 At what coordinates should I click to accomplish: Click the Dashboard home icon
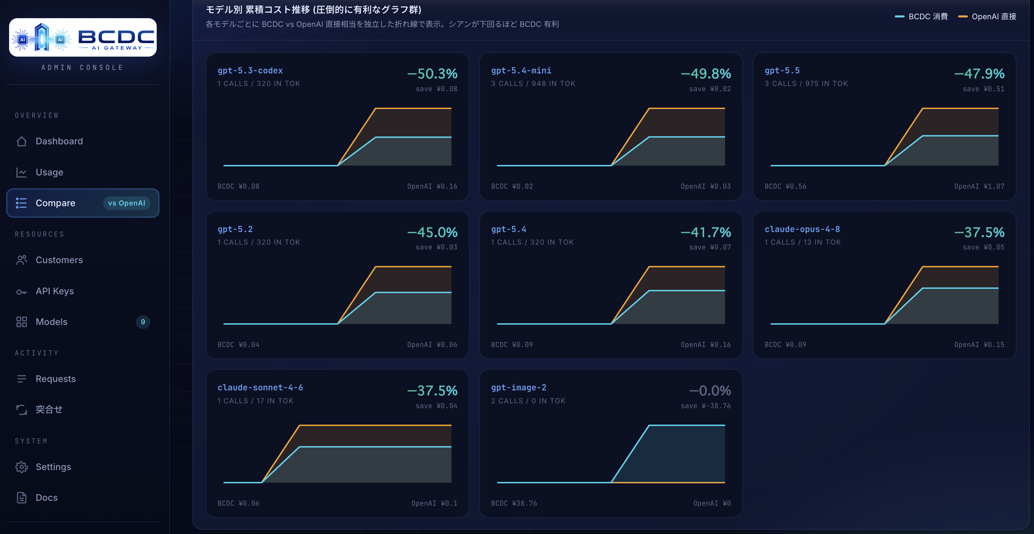[22, 141]
